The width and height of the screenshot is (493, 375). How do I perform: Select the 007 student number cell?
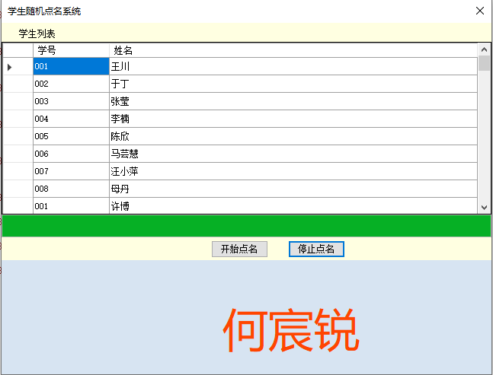pos(71,171)
